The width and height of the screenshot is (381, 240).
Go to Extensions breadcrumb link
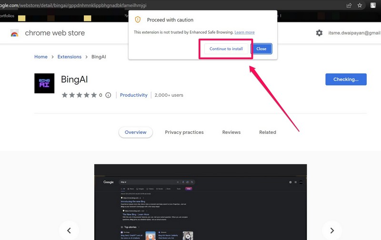click(x=70, y=57)
